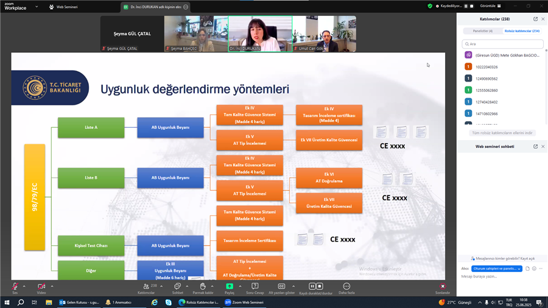Switch to Rolsüz katılımcılar (234) tab

[522, 31]
